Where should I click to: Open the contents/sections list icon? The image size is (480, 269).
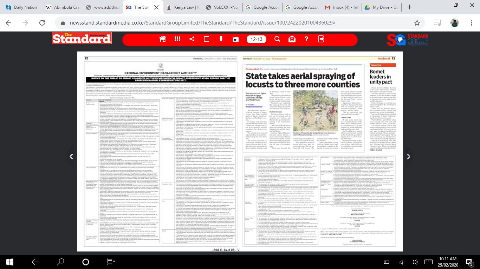[x=207, y=39]
